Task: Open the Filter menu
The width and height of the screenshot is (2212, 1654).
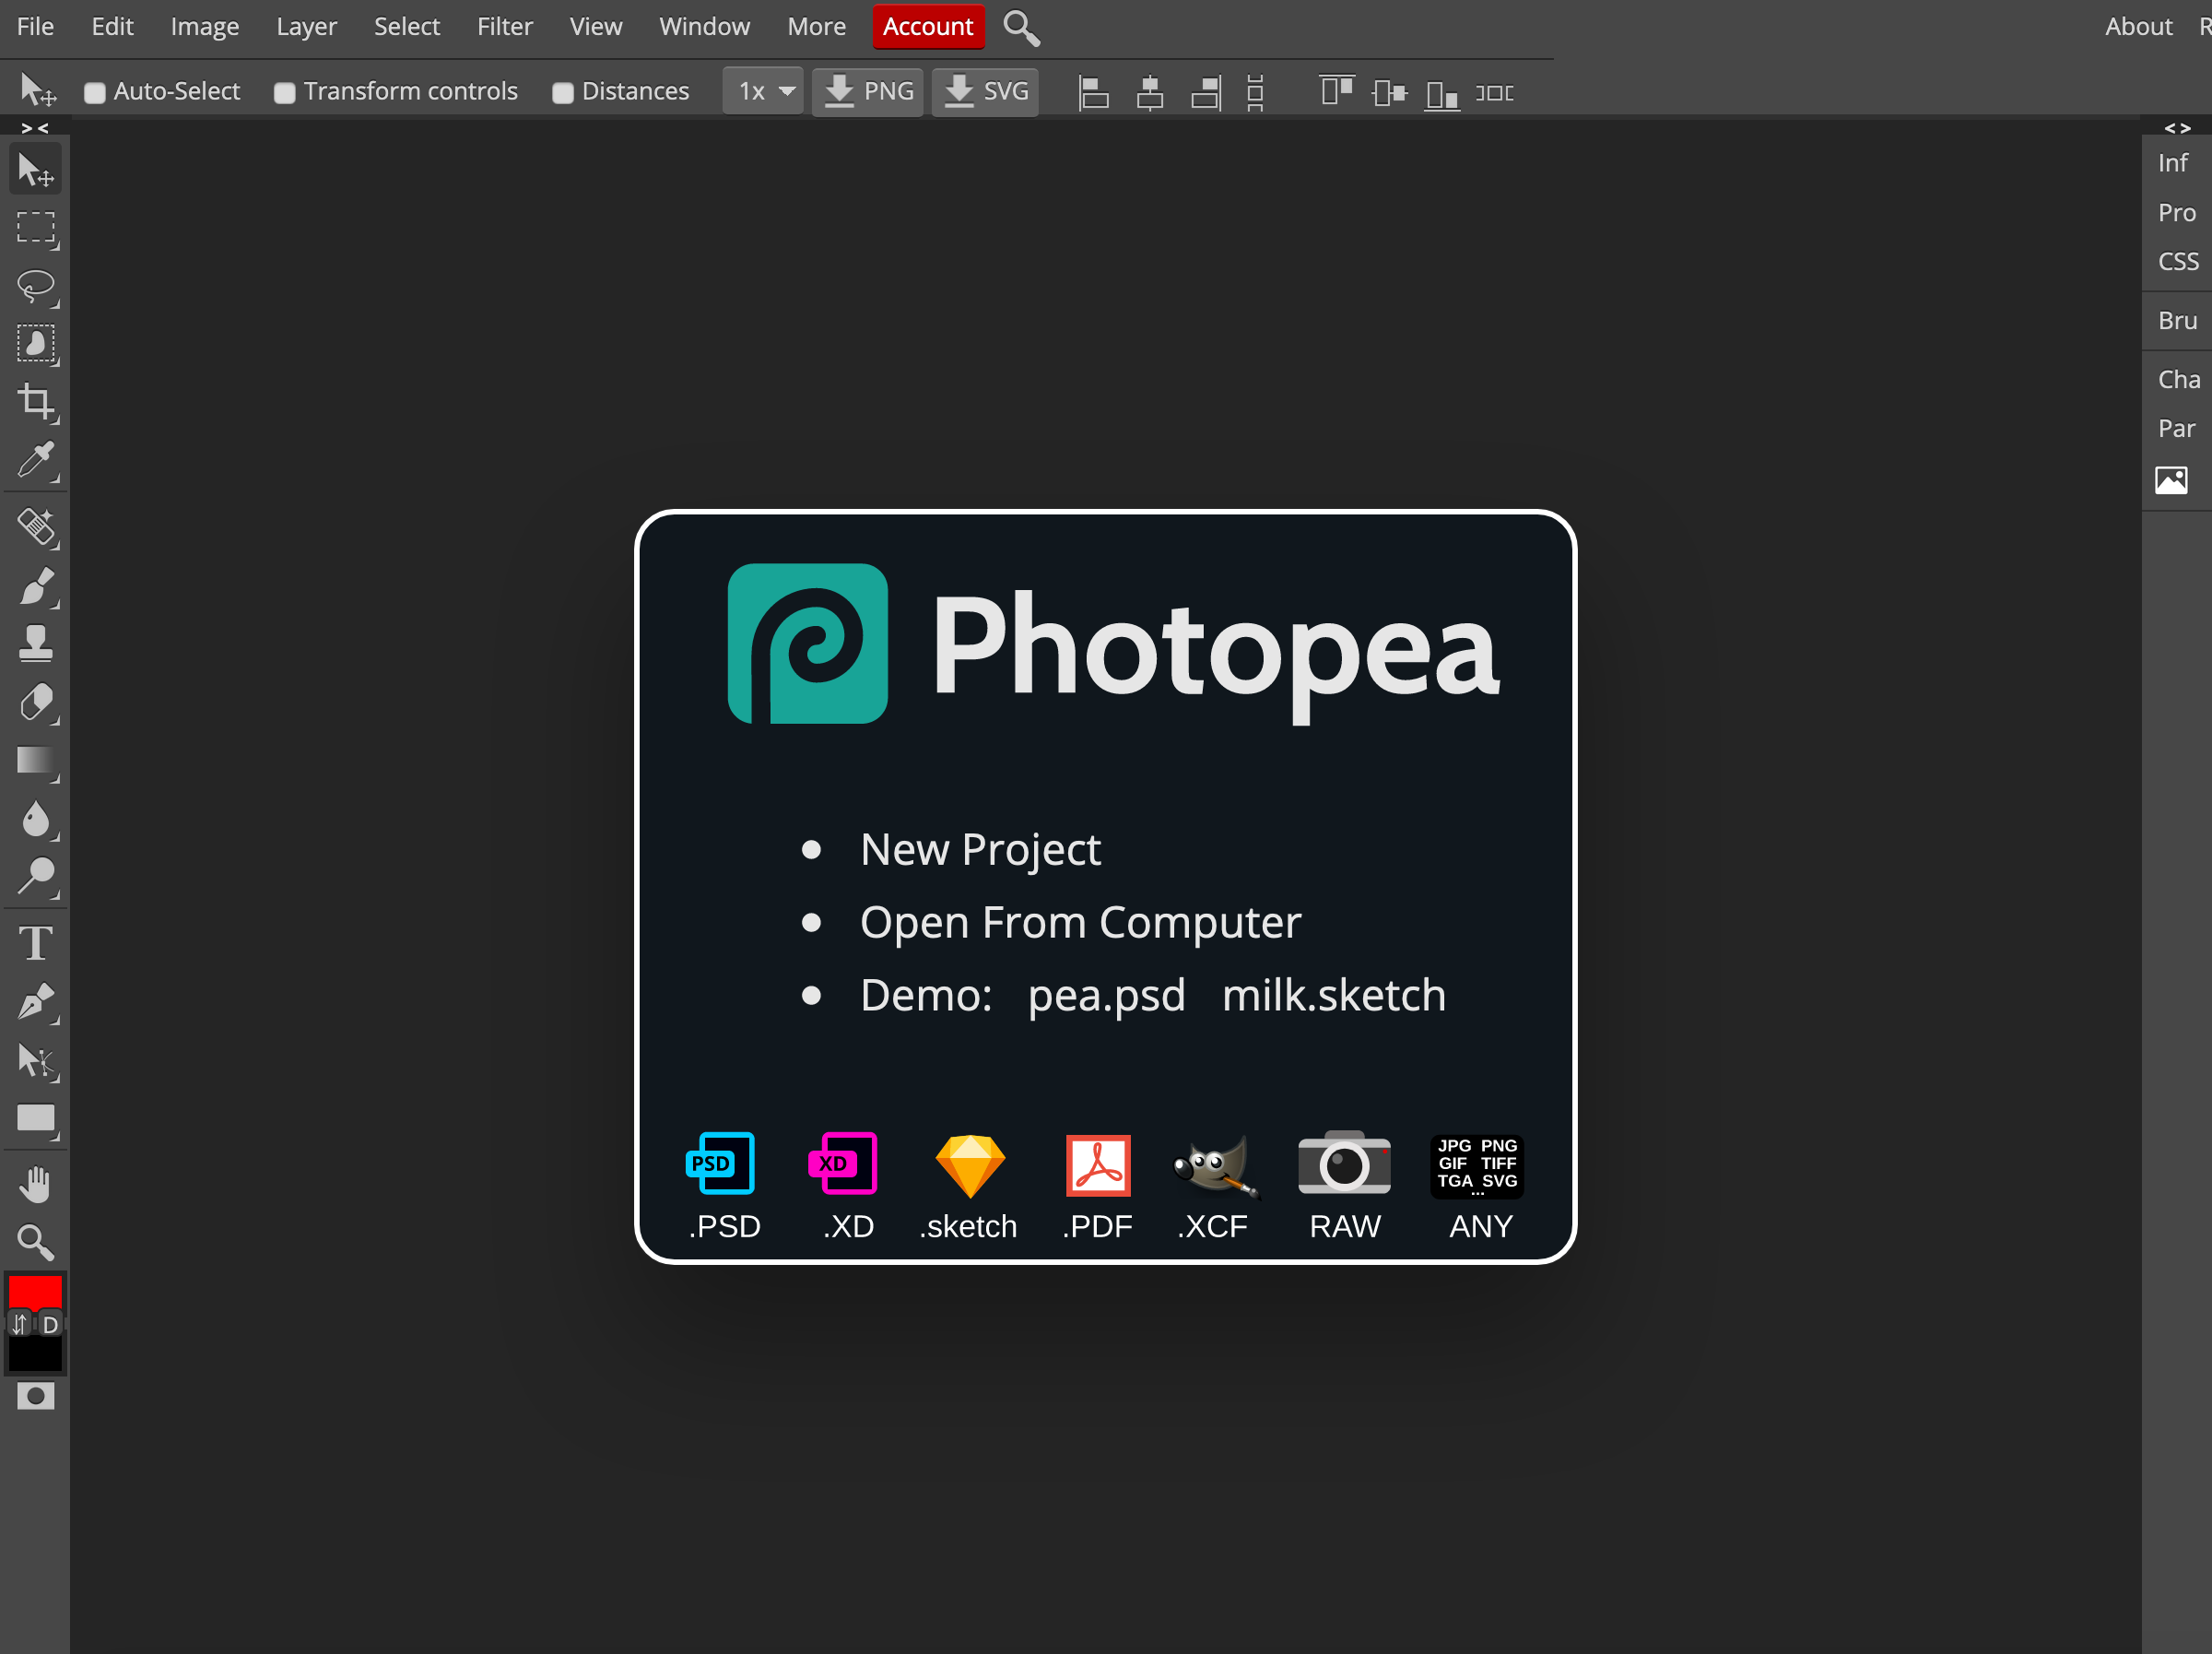Action: (x=505, y=27)
